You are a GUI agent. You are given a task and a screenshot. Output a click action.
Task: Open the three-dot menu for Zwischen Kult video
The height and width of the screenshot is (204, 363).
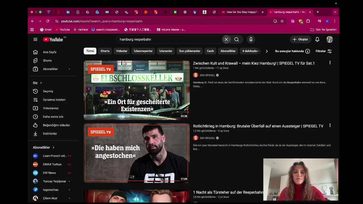(x=330, y=63)
